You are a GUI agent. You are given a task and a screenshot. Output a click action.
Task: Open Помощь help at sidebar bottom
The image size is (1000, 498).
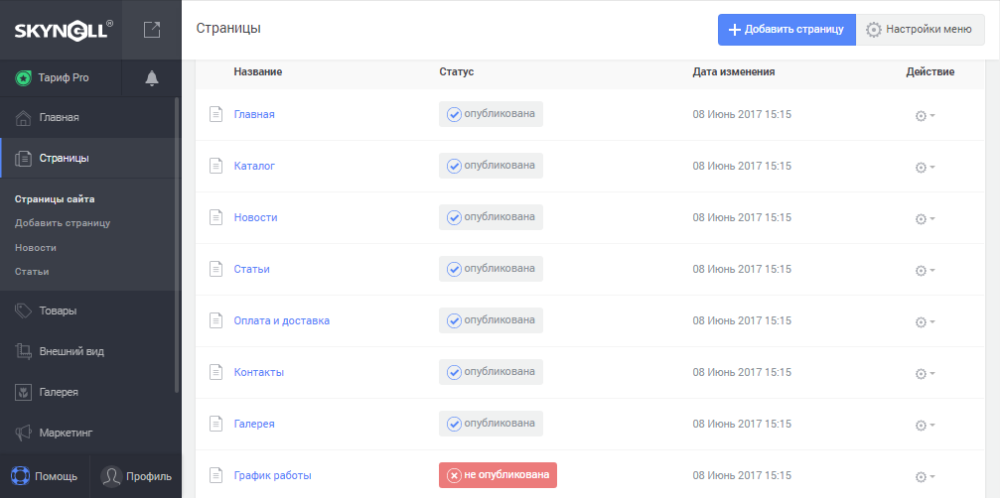[x=46, y=476]
